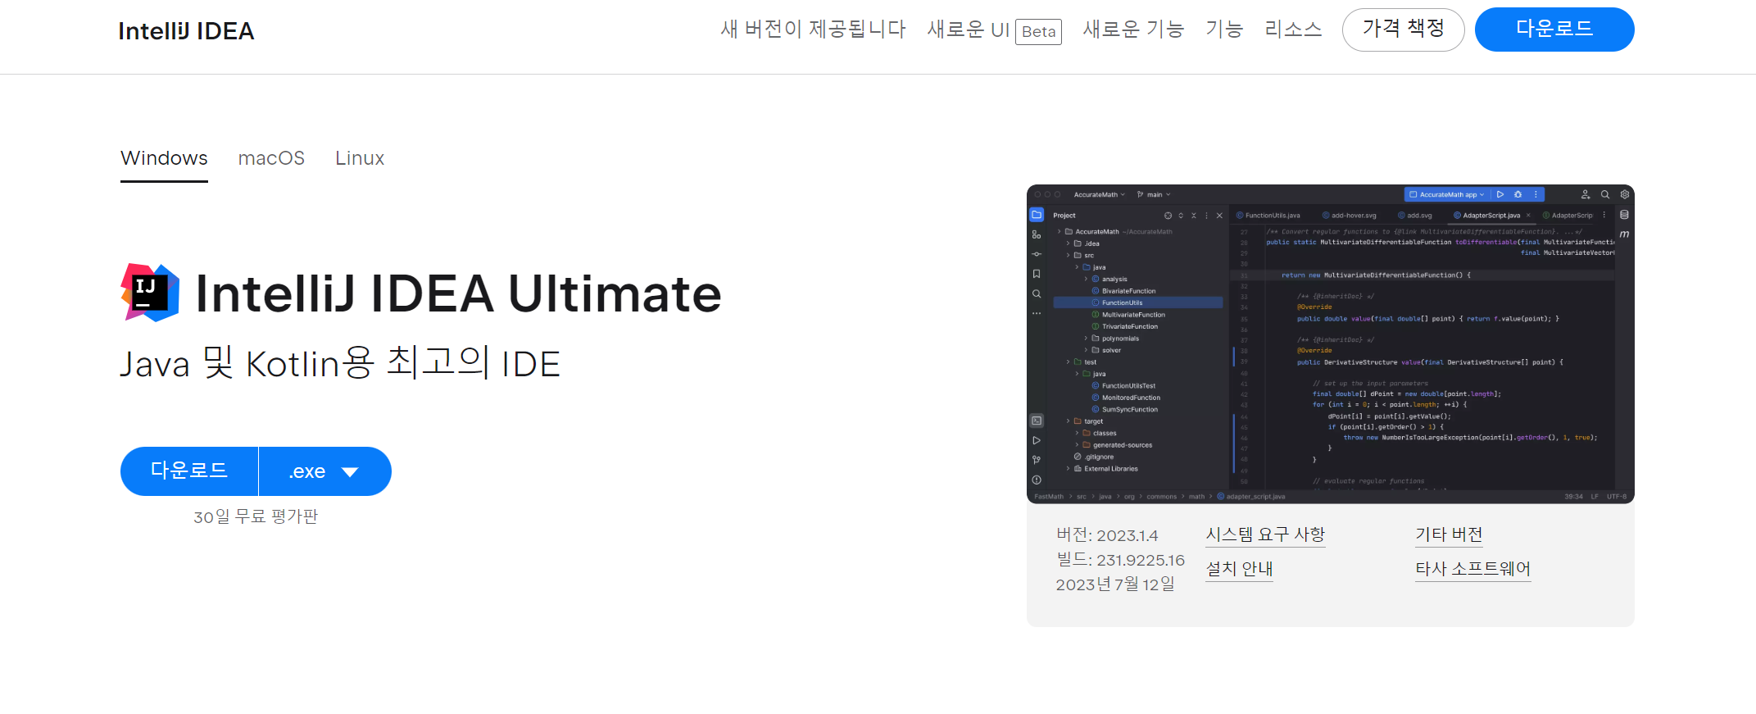The width and height of the screenshot is (1756, 714).
Task: Click the header 다운로드 button
Action: click(x=1554, y=30)
